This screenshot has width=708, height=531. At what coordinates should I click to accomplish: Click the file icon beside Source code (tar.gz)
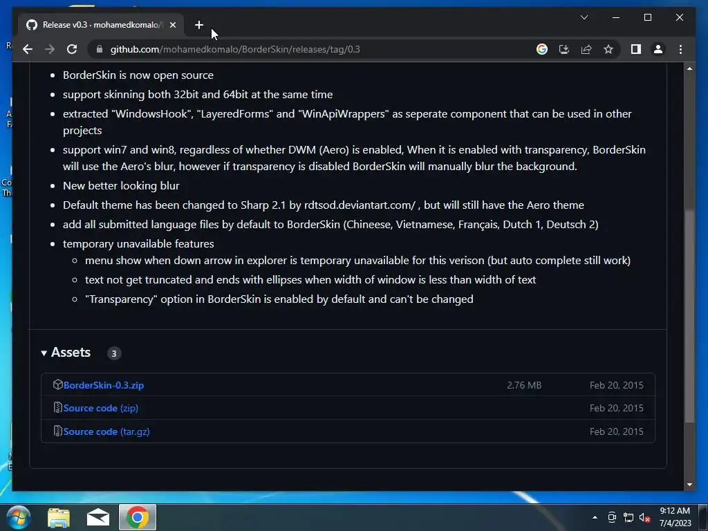point(57,431)
